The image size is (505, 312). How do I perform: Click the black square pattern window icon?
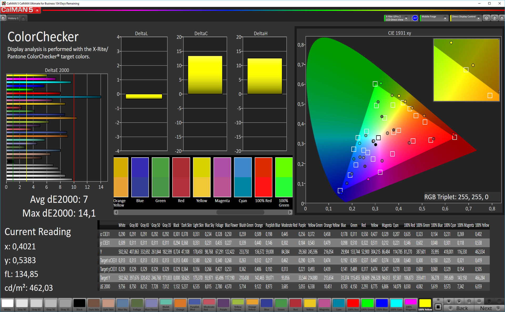pyautogui.click(x=438, y=307)
